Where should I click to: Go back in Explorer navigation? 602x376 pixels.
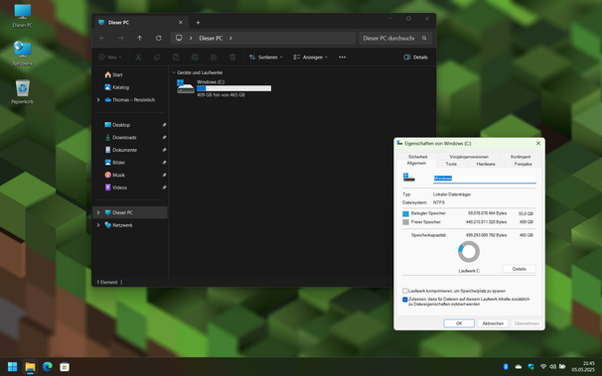102,38
